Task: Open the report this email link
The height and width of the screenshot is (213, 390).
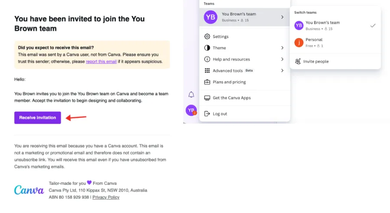Action: click(x=101, y=61)
